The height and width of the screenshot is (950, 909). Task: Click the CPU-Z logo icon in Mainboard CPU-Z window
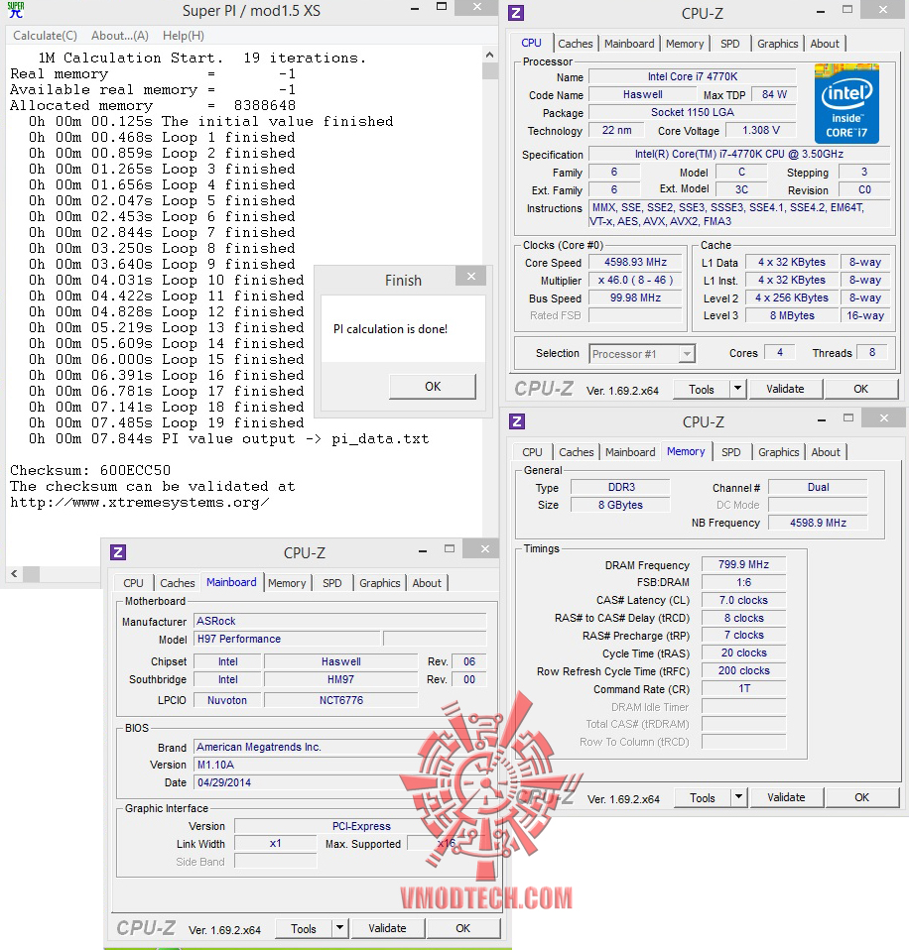118,552
